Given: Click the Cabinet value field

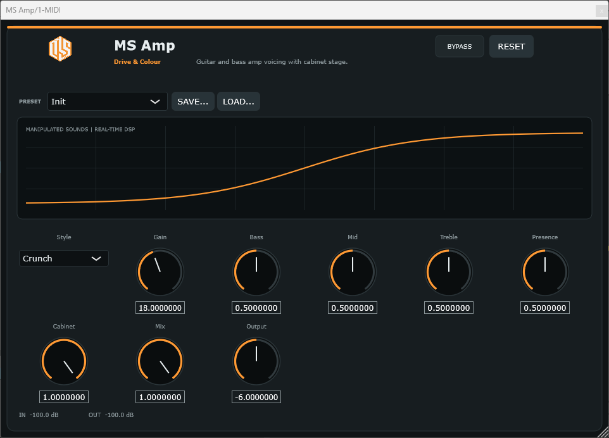Looking at the screenshot, I should click(x=64, y=397).
